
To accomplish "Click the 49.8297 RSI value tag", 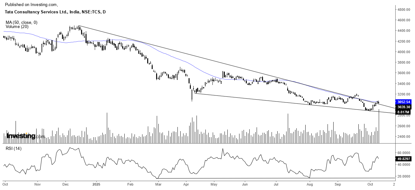I will tap(404, 159).
